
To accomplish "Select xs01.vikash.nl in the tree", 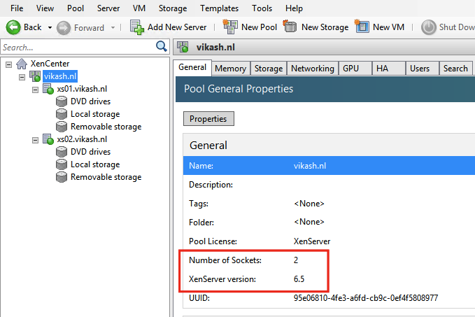I will point(82,89).
